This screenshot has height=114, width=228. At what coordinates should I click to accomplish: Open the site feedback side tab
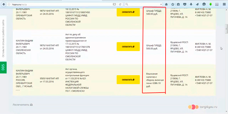click(x=3, y=38)
